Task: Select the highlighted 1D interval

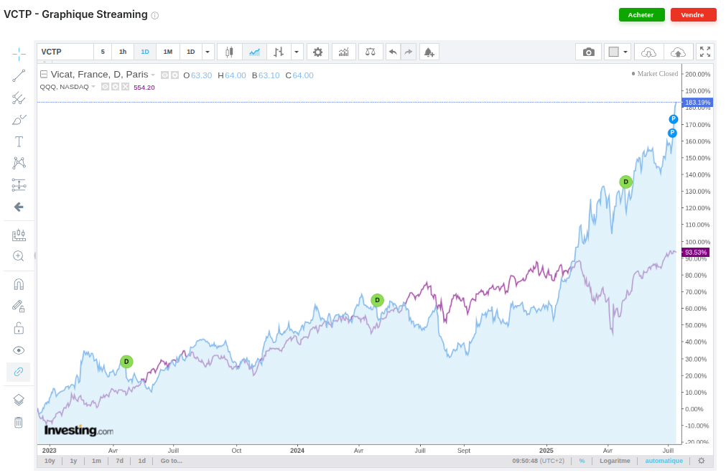Action: 145,52
